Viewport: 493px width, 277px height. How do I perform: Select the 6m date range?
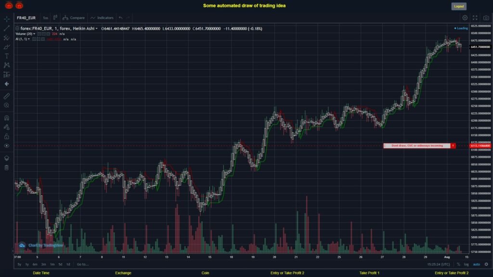click(35, 264)
